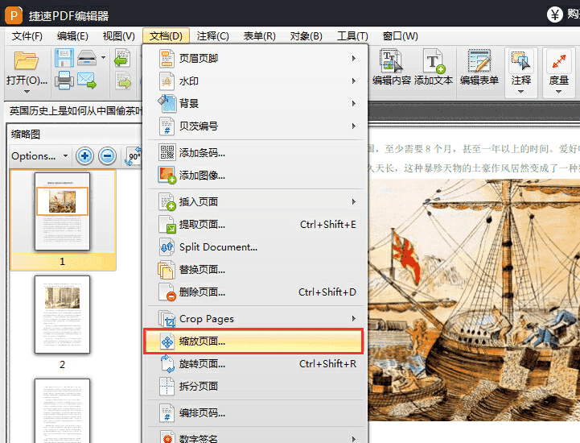Click the green arrow previous document icon
Screen dimensions: 580x443
121,58
